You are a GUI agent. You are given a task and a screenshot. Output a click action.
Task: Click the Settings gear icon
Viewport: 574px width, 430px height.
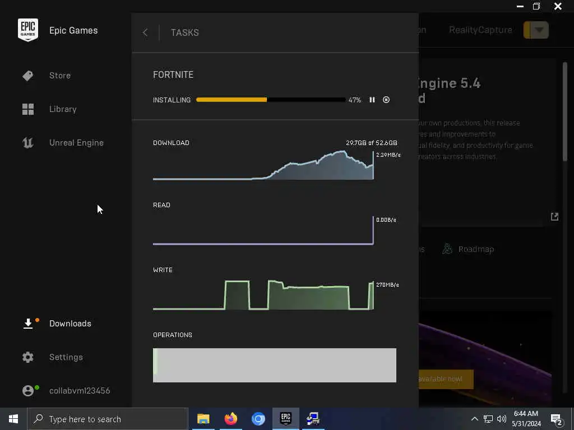[x=28, y=357]
